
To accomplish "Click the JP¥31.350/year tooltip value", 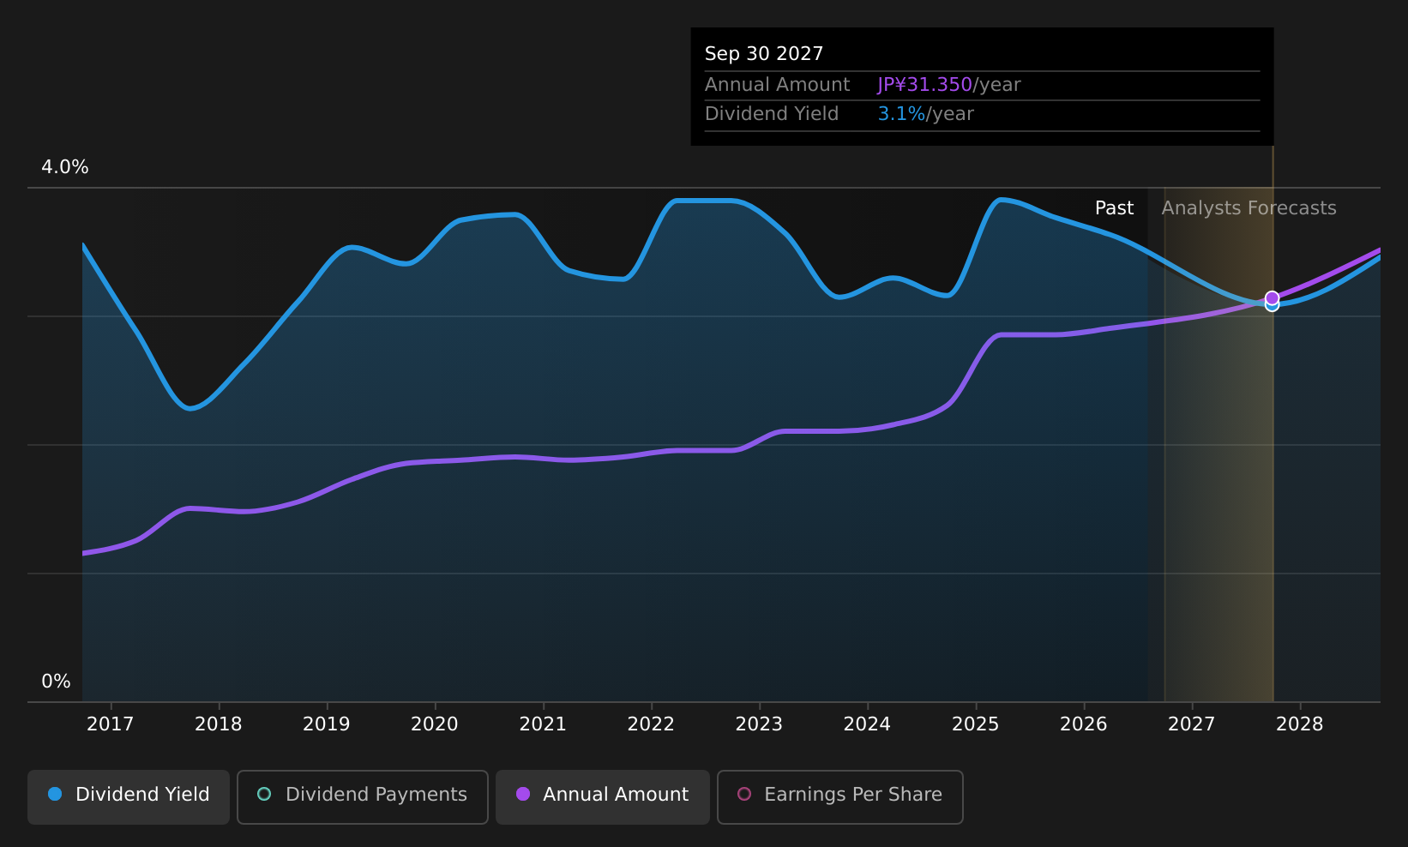I will (x=949, y=85).
